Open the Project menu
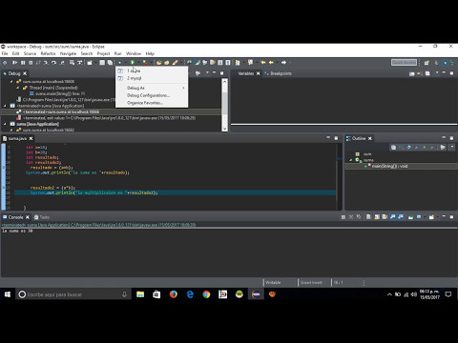The image size is (458, 343). coord(103,53)
